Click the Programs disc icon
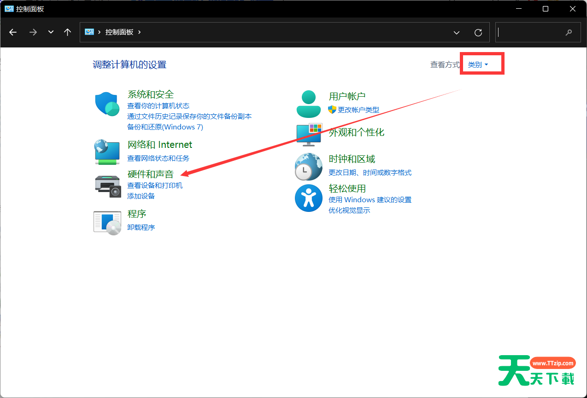587x398 pixels. click(x=107, y=222)
